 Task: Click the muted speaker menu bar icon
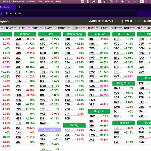pos(128,2)
